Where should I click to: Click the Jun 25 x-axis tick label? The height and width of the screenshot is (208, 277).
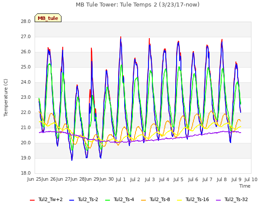pos(34,179)
